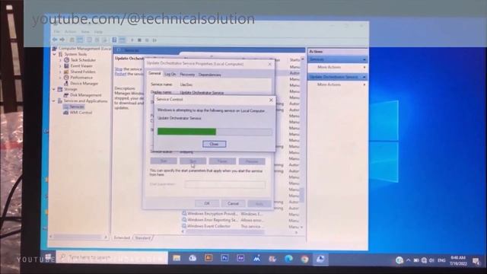Image resolution: width=487 pixels, height=274 pixels.
Task: Click the Stop Service square toolbar icon
Action: (x=139, y=40)
